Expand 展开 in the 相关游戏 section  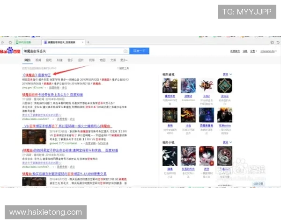[226, 74]
